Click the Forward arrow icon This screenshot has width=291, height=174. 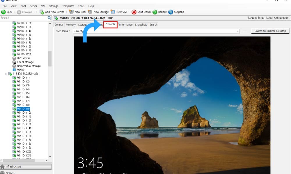(x=19, y=12)
